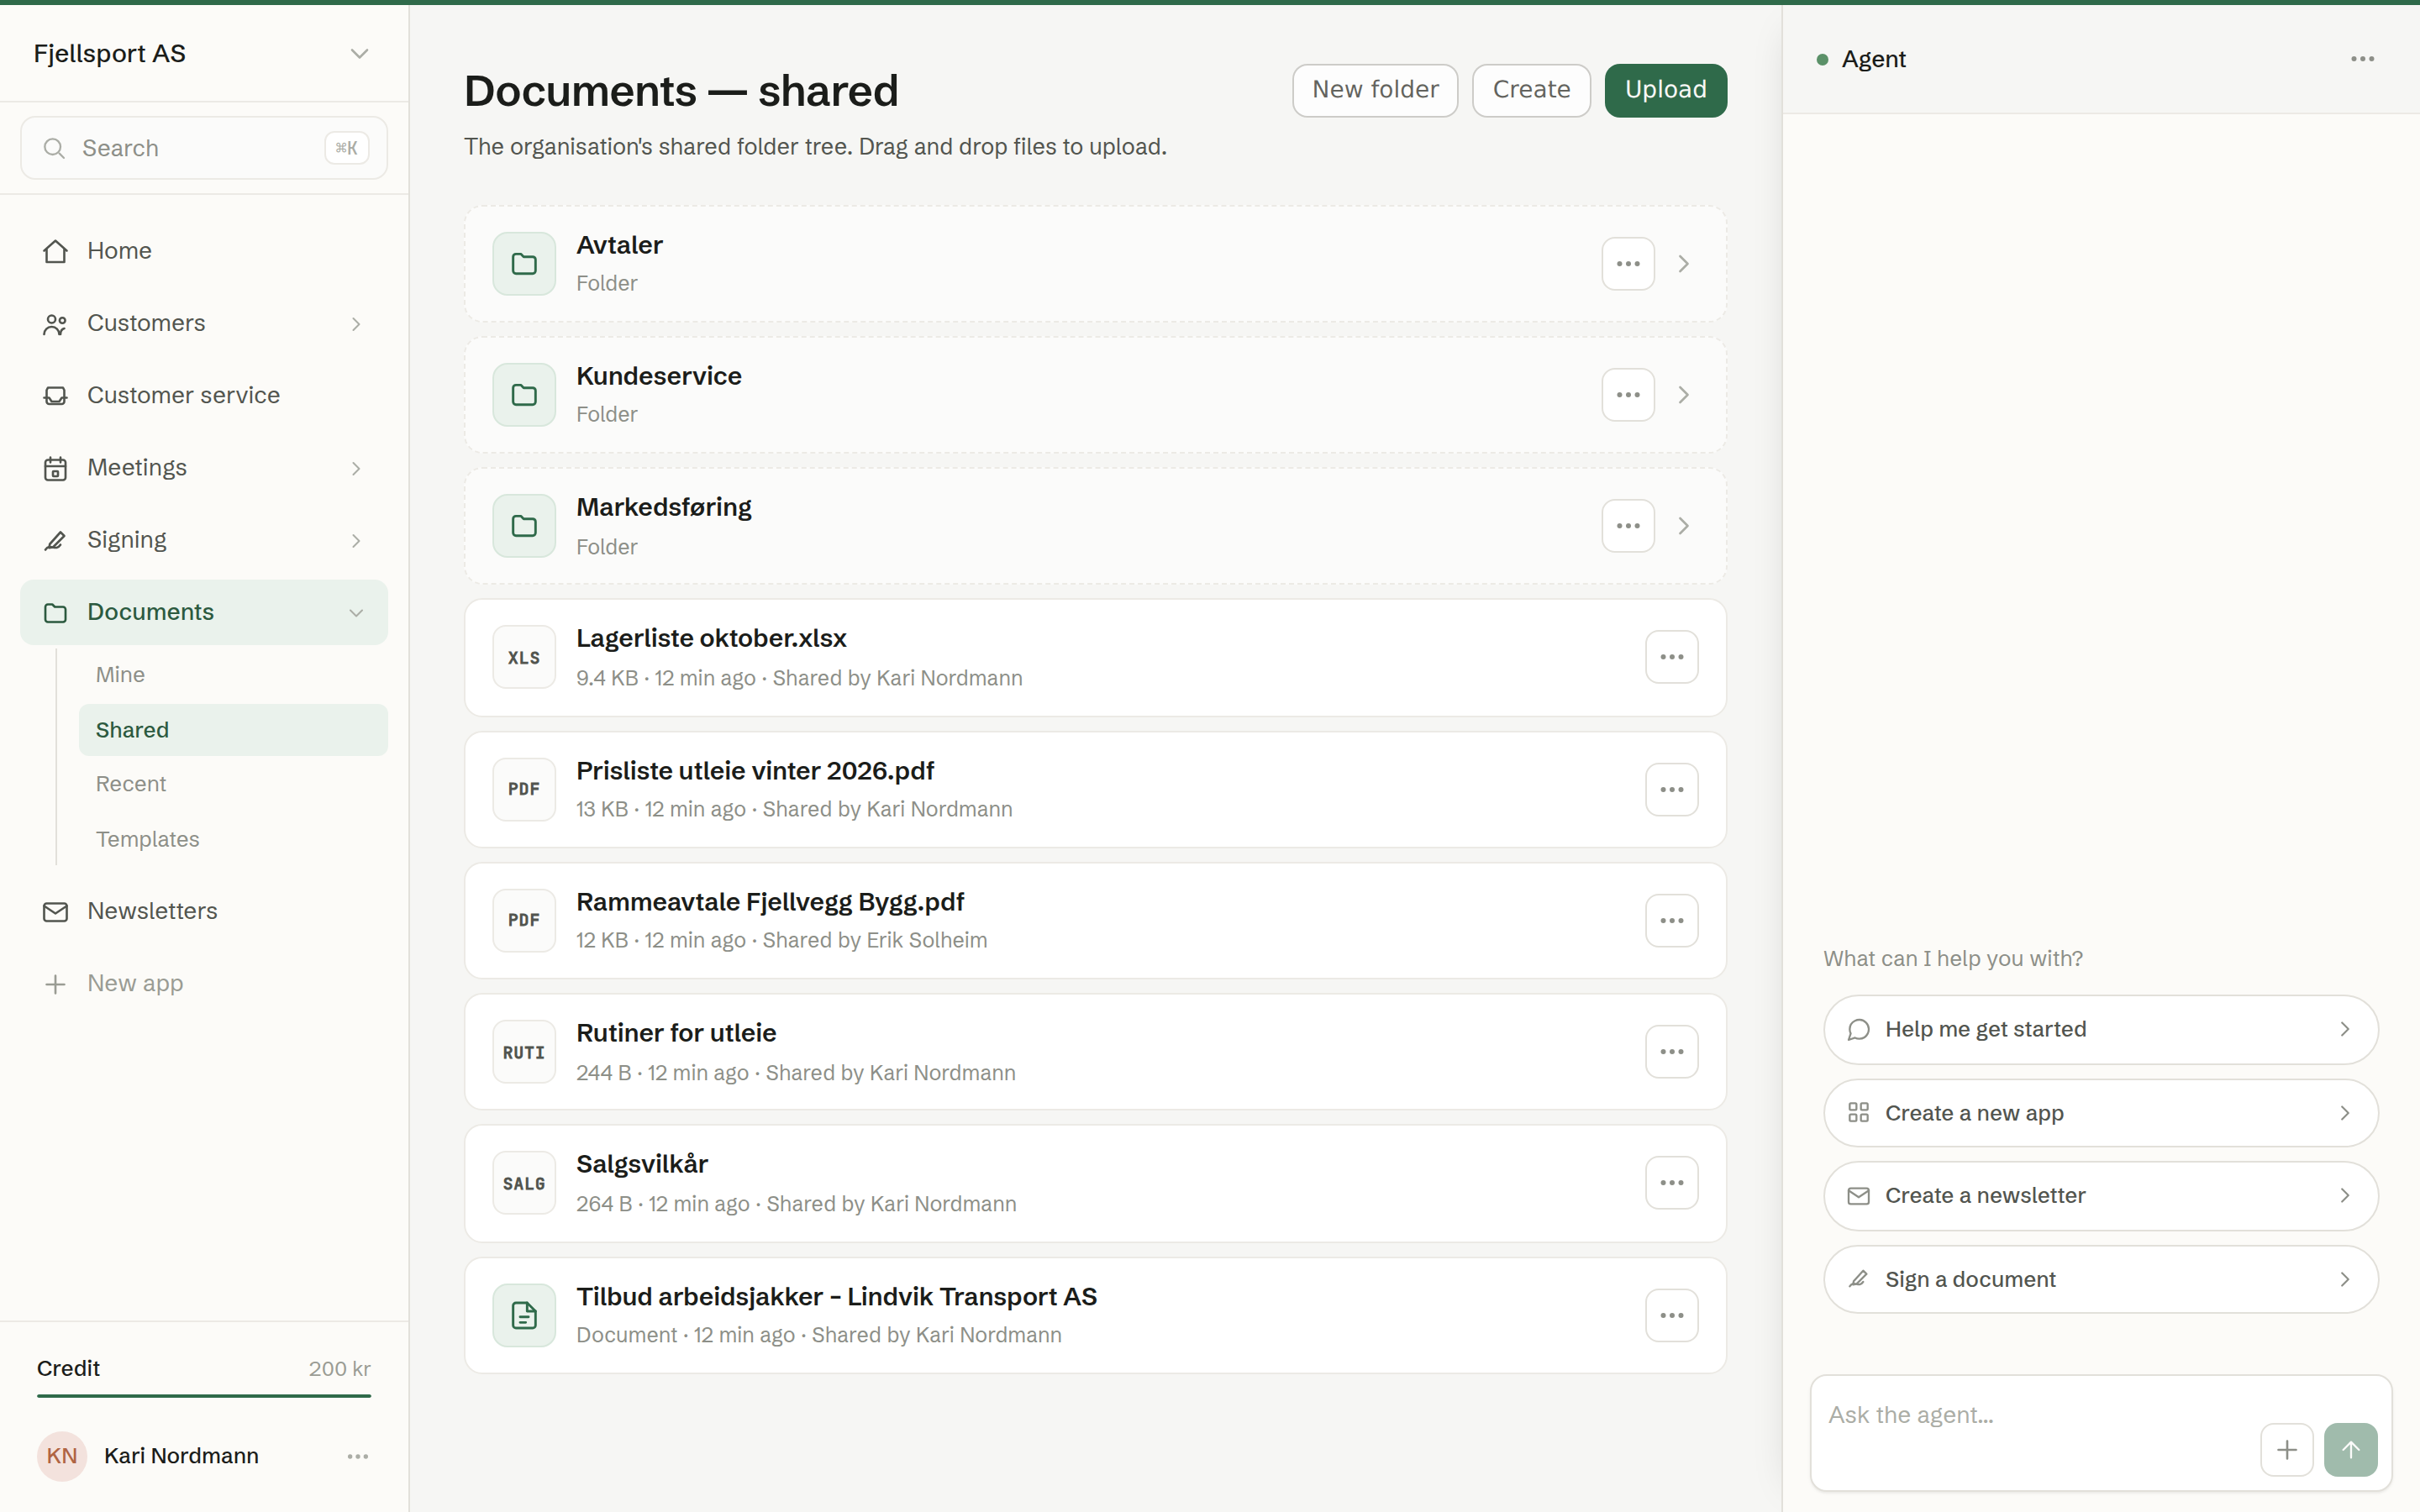Screen dimensions: 2420x1512
Task: Expand the Signing sidebar section
Action: click(x=356, y=540)
